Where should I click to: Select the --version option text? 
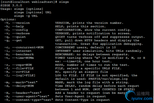click(x=21, y=23)
